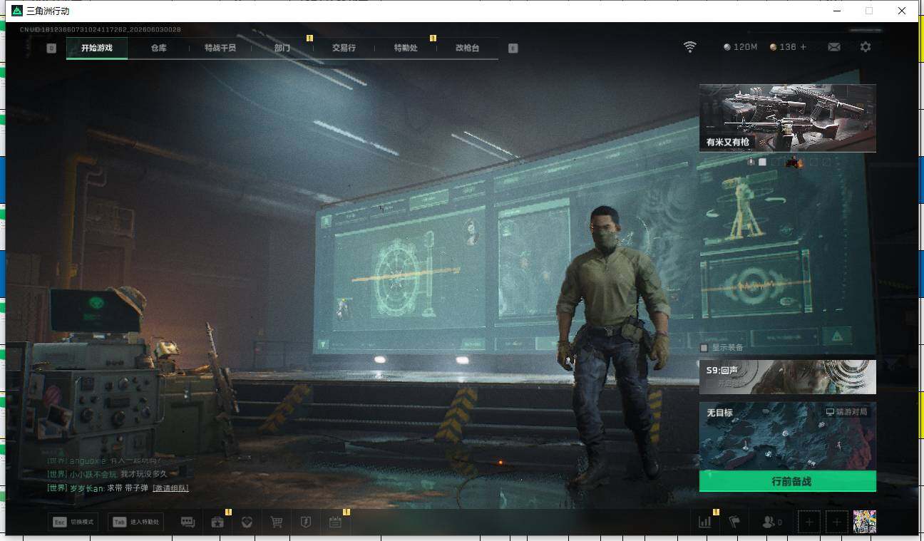Click the heart badge icon in bottom bar
Screen dimensions: 924x541
[x=247, y=522]
